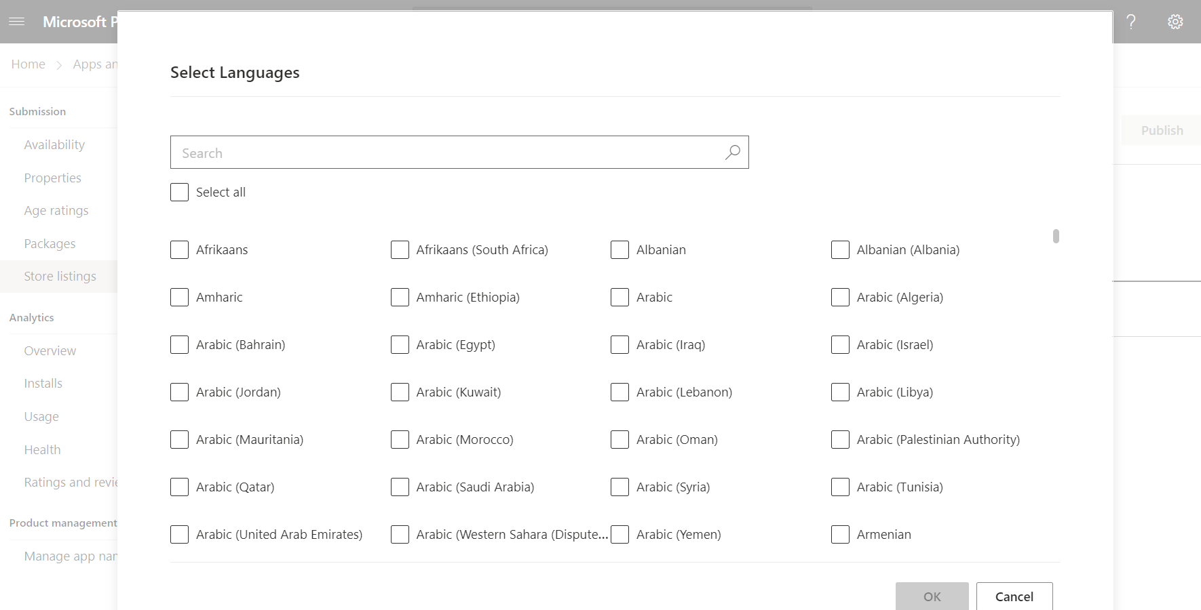Tick Arabic (Egypt) checkbox
Image resolution: width=1201 pixels, height=610 pixels.
coord(400,345)
